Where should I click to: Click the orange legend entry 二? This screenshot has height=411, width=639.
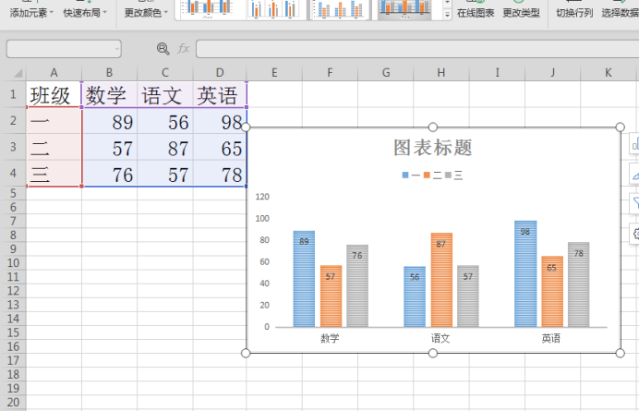click(x=432, y=175)
